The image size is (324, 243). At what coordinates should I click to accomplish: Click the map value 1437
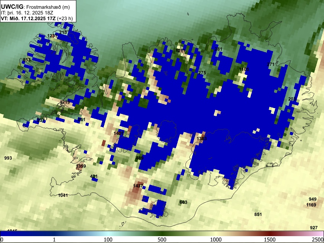point(138,186)
